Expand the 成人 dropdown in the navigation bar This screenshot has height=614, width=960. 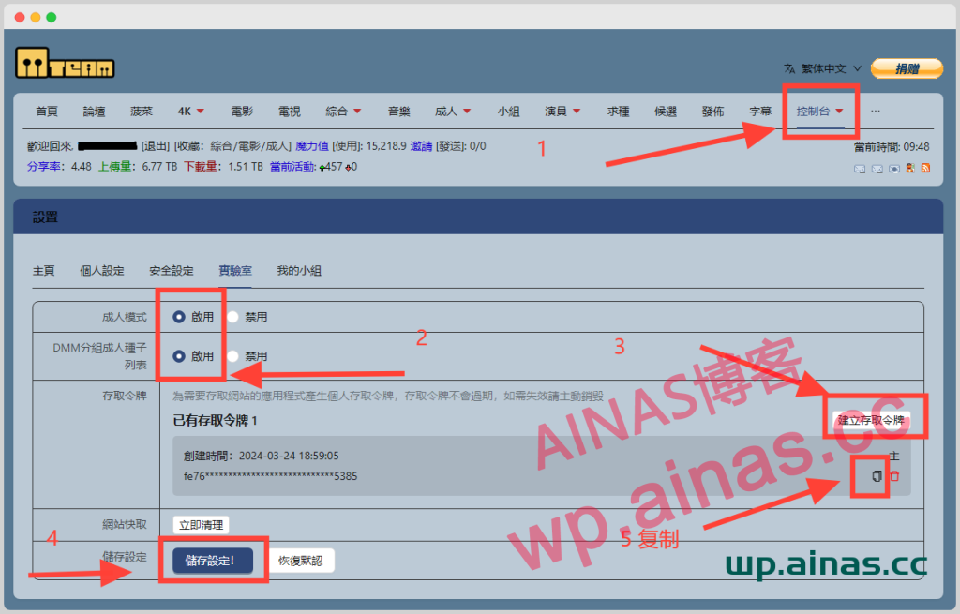click(453, 112)
